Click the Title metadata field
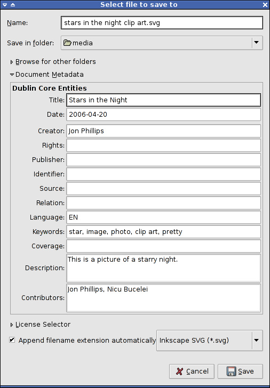 pyautogui.click(x=163, y=100)
